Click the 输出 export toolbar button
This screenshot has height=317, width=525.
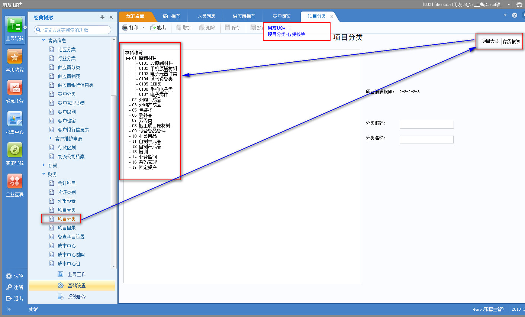coord(158,28)
